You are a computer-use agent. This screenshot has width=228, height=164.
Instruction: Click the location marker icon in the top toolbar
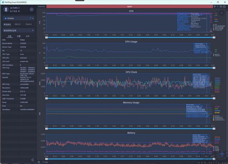pos(215,7)
